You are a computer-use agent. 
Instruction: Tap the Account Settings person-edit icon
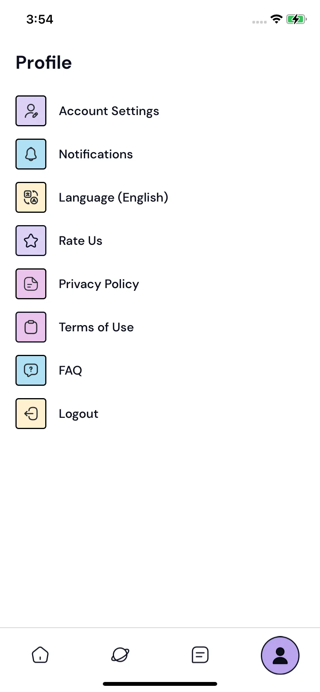31,111
